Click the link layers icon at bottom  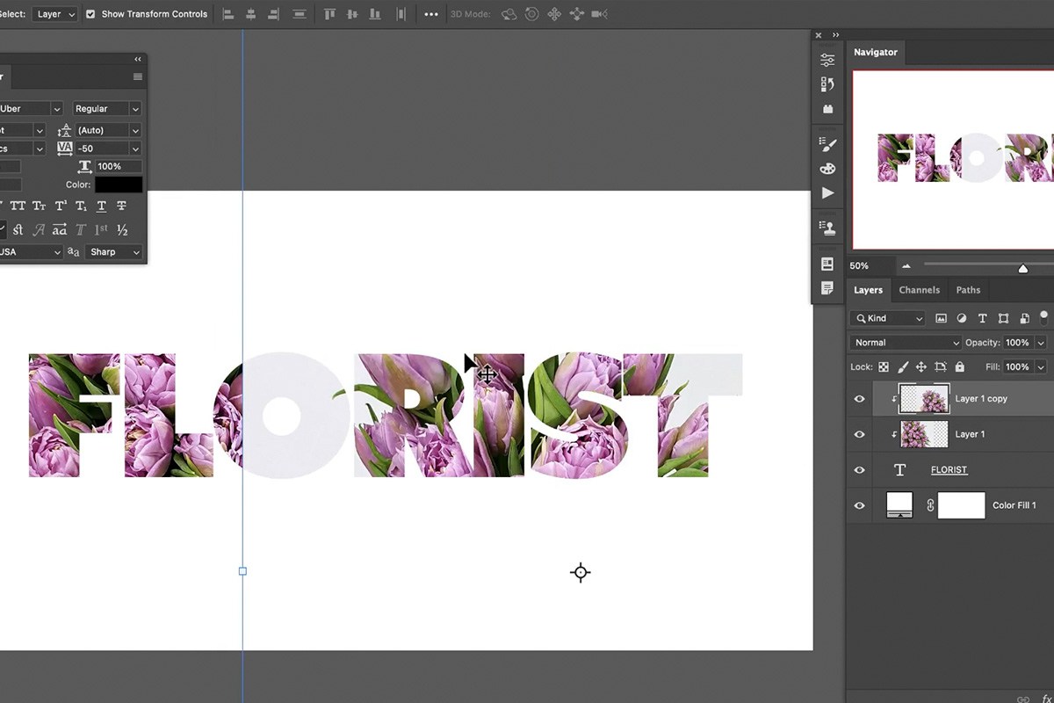click(1023, 699)
